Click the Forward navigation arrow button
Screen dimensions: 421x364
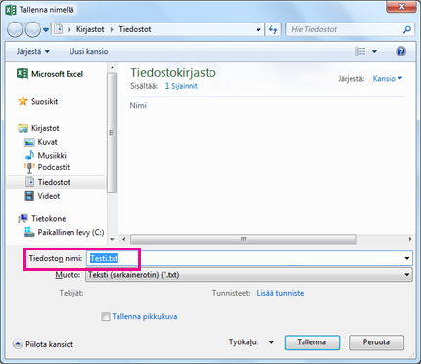(x=32, y=30)
